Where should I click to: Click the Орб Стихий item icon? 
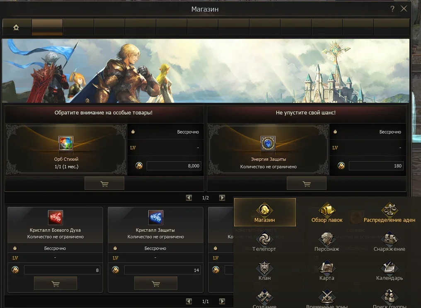point(66,143)
